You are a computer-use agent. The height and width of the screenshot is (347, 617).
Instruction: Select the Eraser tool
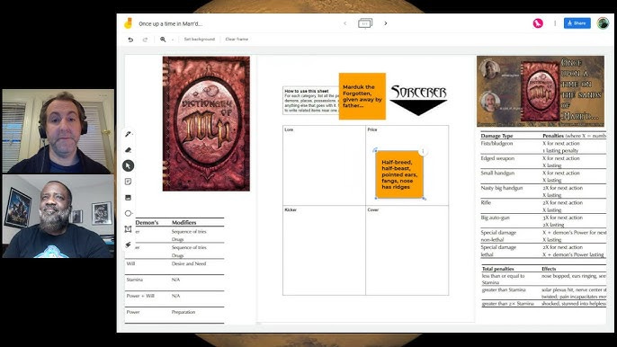click(128, 150)
